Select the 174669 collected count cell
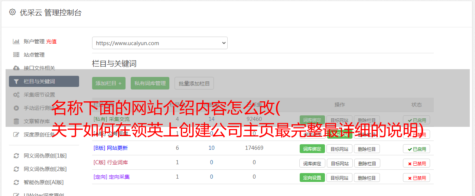Screen dimensions: 475x196 254,148
